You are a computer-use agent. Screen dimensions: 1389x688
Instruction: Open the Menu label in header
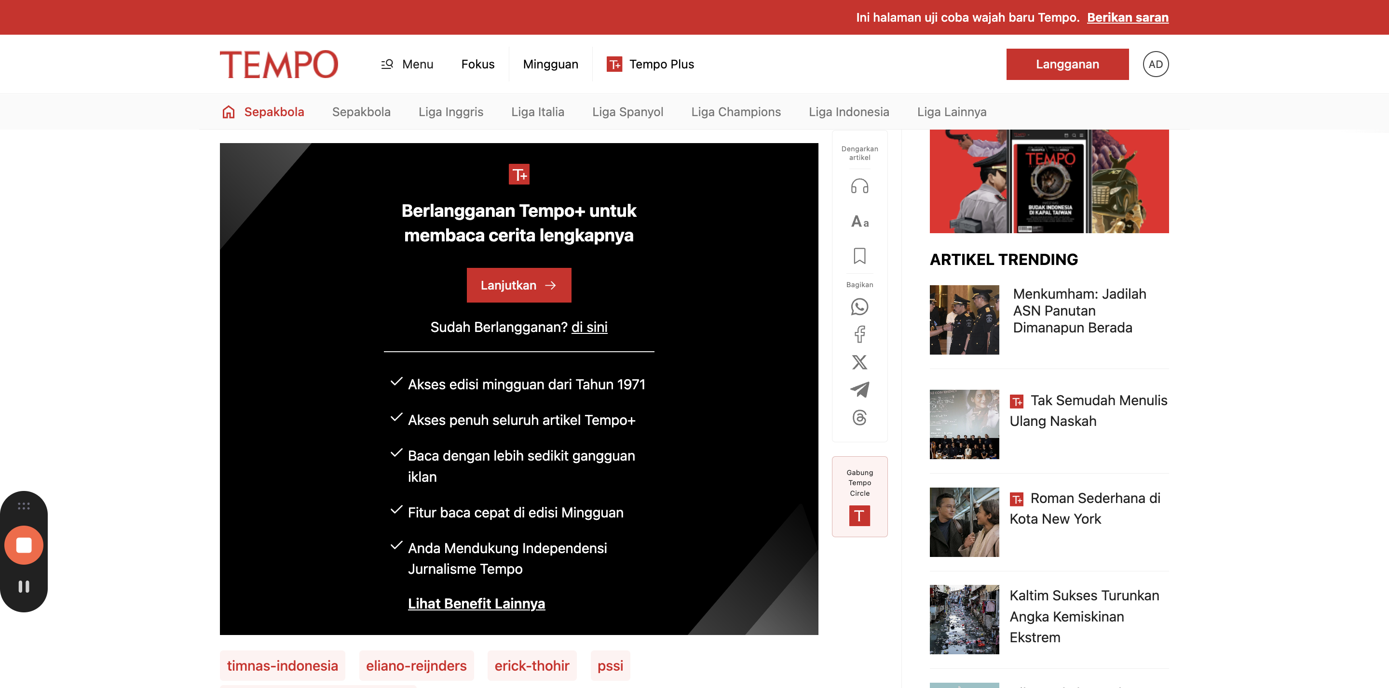coord(417,64)
